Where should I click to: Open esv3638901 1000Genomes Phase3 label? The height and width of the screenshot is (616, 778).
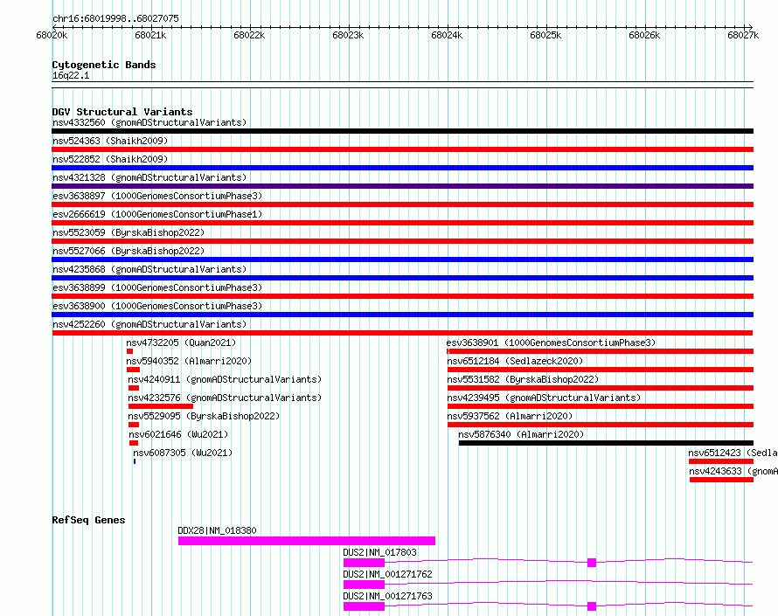[x=552, y=343]
